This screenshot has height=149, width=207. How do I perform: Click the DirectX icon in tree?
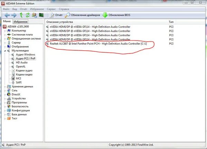pos(9,95)
